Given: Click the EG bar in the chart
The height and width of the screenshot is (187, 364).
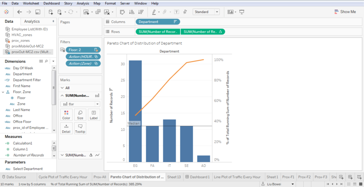Looking at the screenshot, I should [135, 111].
